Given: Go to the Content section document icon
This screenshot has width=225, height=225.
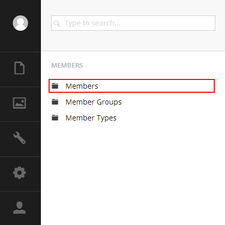Looking at the screenshot, I should click(19, 68).
